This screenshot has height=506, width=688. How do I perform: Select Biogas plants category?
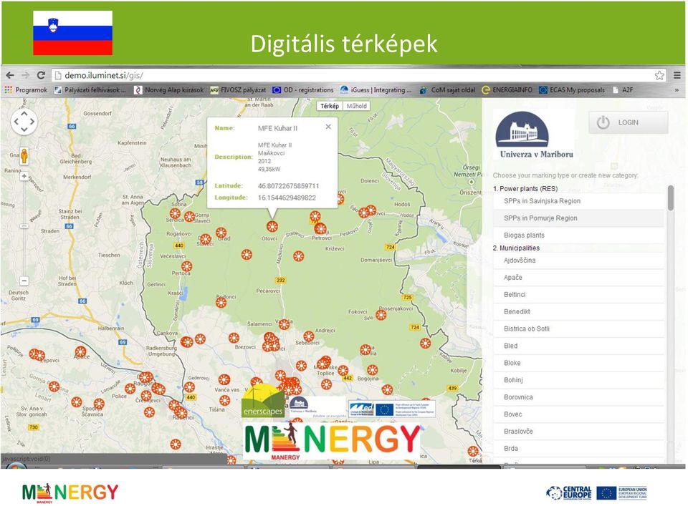(578, 235)
